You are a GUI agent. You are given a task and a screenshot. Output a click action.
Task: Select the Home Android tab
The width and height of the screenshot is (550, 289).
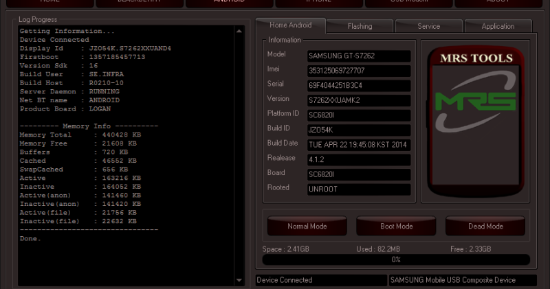(x=290, y=25)
